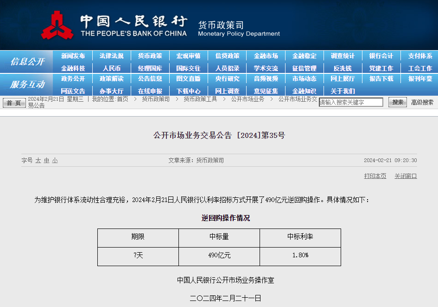Set font size to 小
The width and height of the screenshot is (438, 307).
[x=55, y=160]
